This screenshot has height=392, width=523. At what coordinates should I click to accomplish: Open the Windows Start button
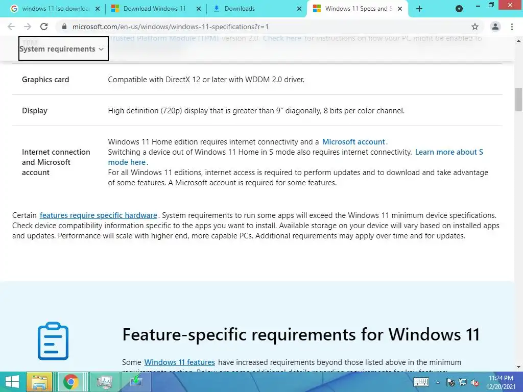click(x=12, y=382)
